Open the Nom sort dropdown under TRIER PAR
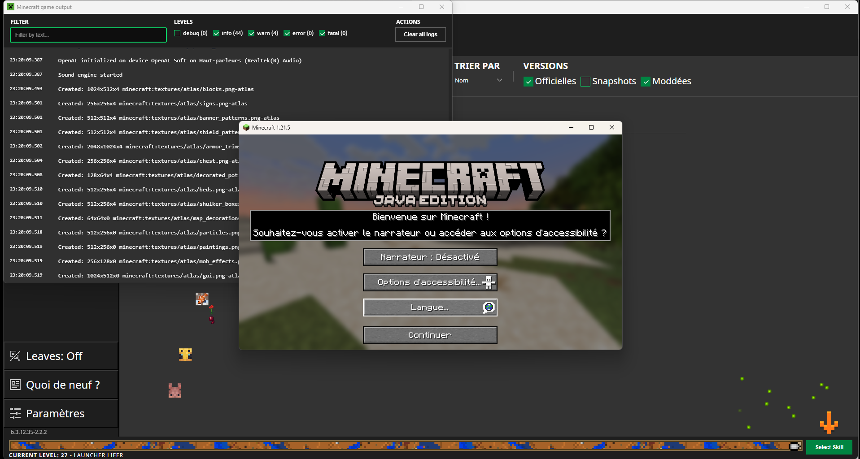The height and width of the screenshot is (459, 860). click(479, 81)
